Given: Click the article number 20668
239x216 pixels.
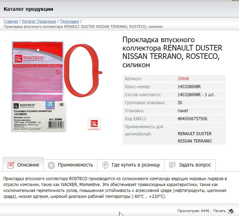Looking at the screenshot, I should pyautogui.click(x=183, y=79).
